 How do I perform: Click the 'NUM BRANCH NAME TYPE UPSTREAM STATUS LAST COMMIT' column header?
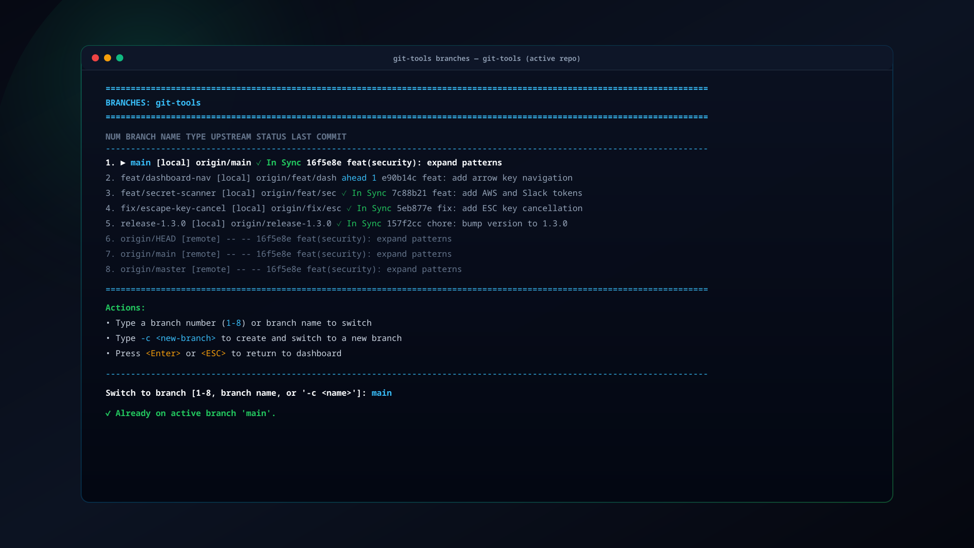pyautogui.click(x=226, y=137)
